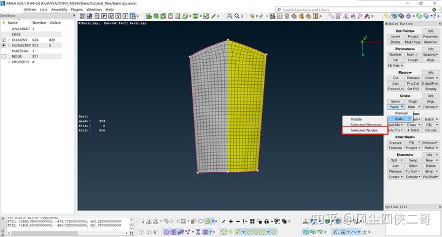Expand the PROPERTY tree row
Screen dimensions: 442x237
point(9,62)
